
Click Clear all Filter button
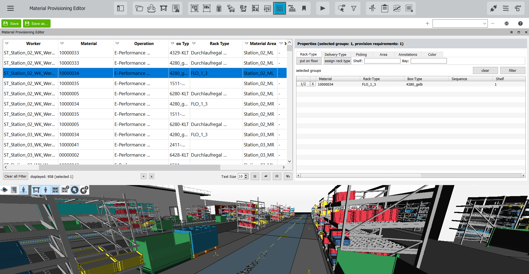[x=15, y=176]
